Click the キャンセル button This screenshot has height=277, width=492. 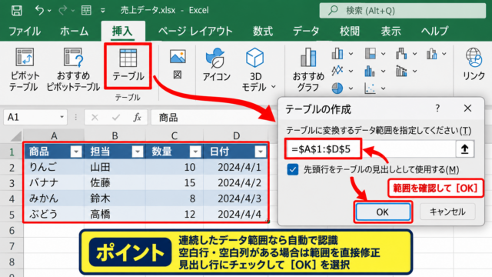tap(447, 212)
